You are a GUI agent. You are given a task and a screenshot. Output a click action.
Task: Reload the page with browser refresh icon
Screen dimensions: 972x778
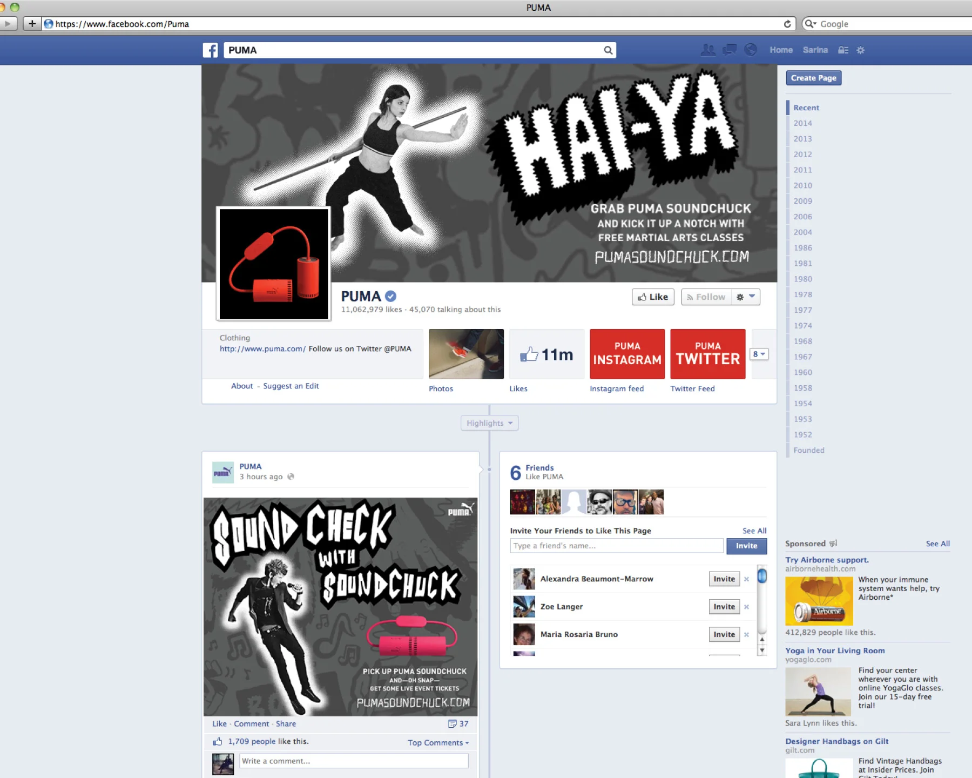(x=787, y=24)
